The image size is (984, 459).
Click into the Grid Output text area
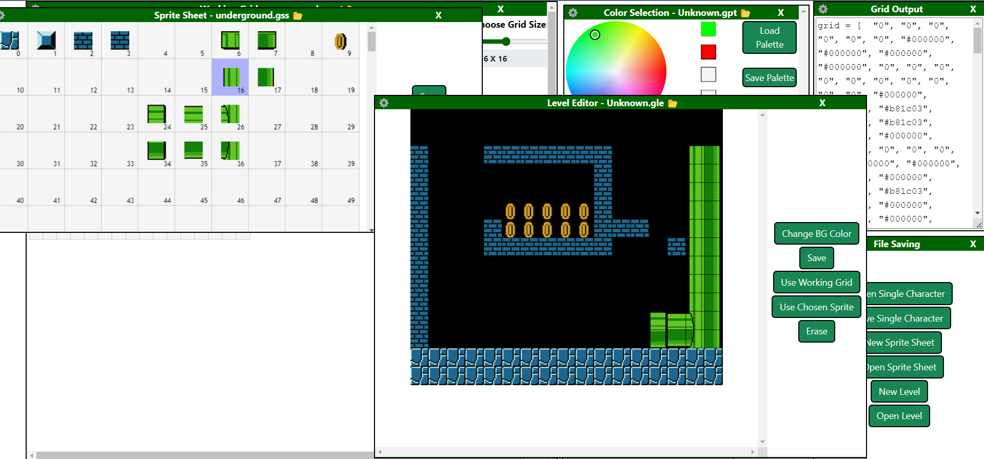[x=894, y=123]
